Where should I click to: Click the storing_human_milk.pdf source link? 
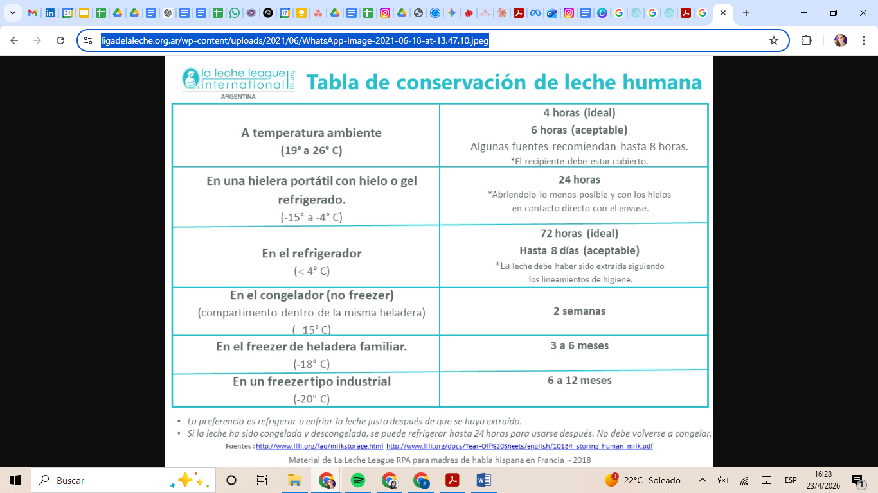point(519,446)
